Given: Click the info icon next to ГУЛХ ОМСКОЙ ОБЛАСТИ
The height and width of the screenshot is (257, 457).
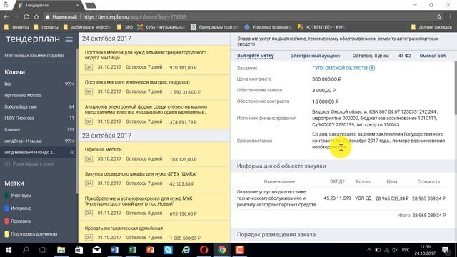Looking at the screenshot, I should coord(372,68).
